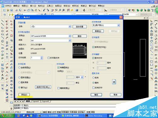
Task: Select the Erase tool in modify toolbar
Action: (151, 21)
